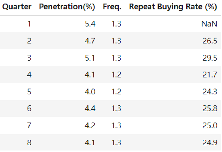Select penetration value 4.0
The width and height of the screenshot is (222, 152).
pos(90,92)
